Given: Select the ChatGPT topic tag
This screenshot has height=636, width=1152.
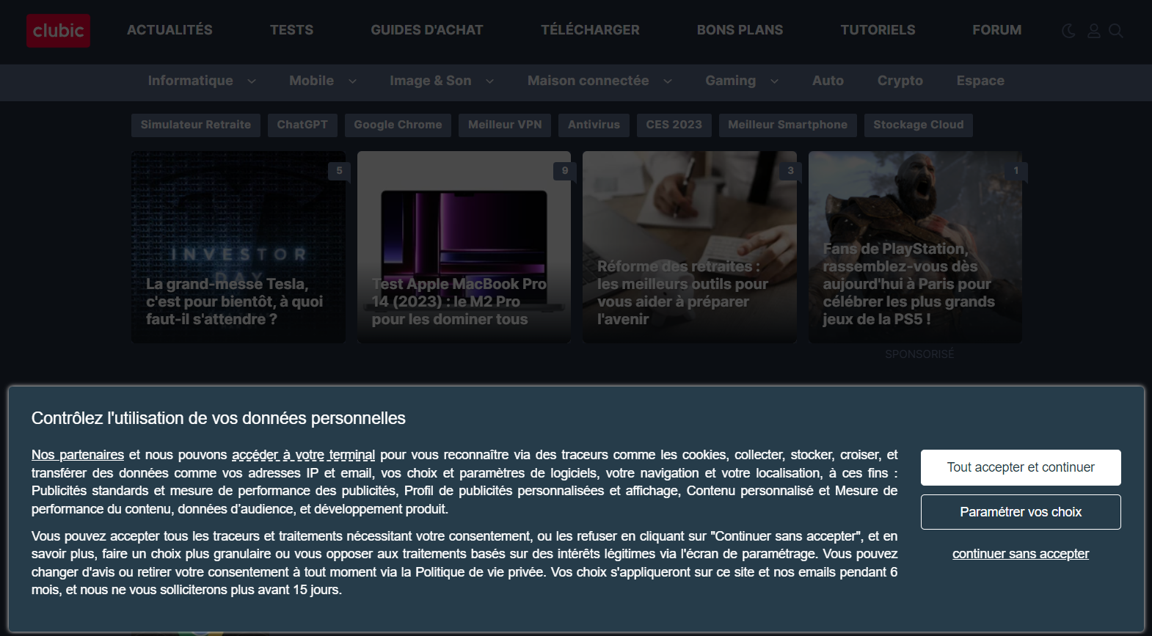Looking at the screenshot, I should 302,125.
